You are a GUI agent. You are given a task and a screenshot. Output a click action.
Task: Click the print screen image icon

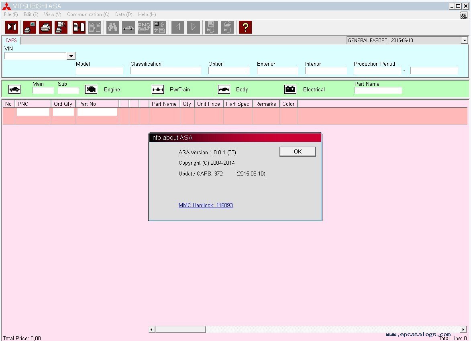tap(30, 27)
